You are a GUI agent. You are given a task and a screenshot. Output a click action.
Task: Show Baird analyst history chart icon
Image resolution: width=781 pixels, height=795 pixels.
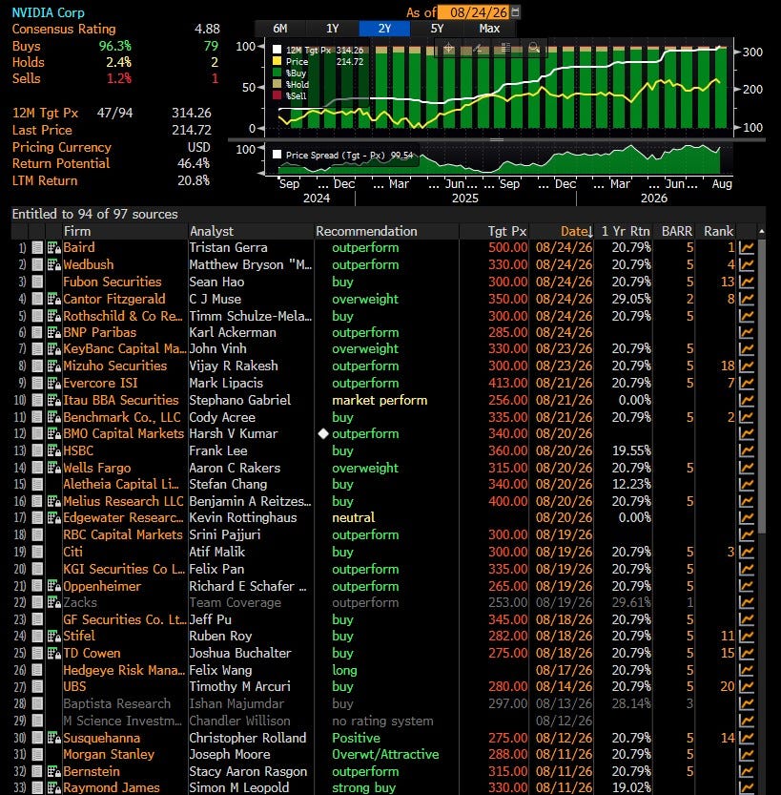point(746,247)
